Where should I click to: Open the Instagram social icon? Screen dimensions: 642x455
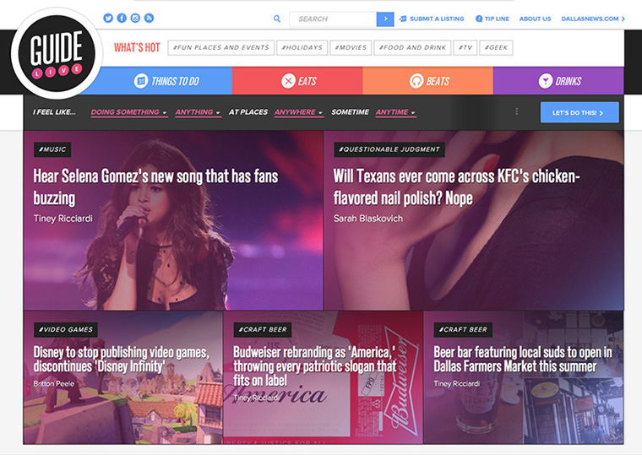[135, 18]
